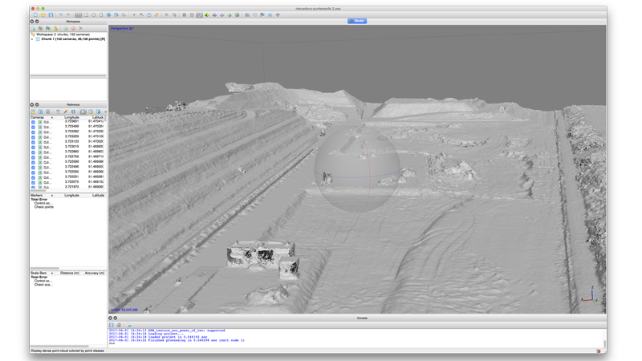
Task: Select the Control scale bars row
Action: 43,281
